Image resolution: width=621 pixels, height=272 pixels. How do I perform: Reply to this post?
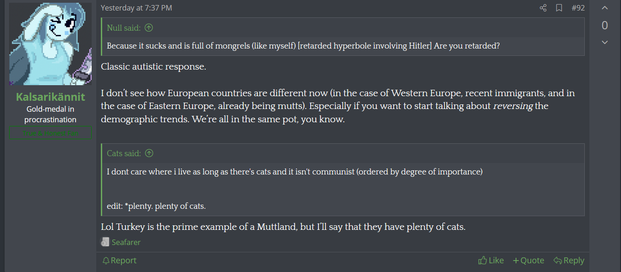point(569,261)
